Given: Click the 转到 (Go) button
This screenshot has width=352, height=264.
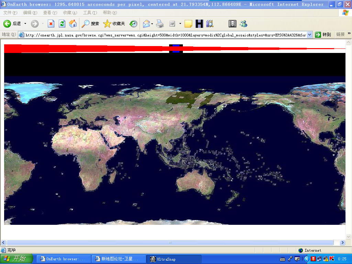Looking at the screenshot, I should coord(323,35).
